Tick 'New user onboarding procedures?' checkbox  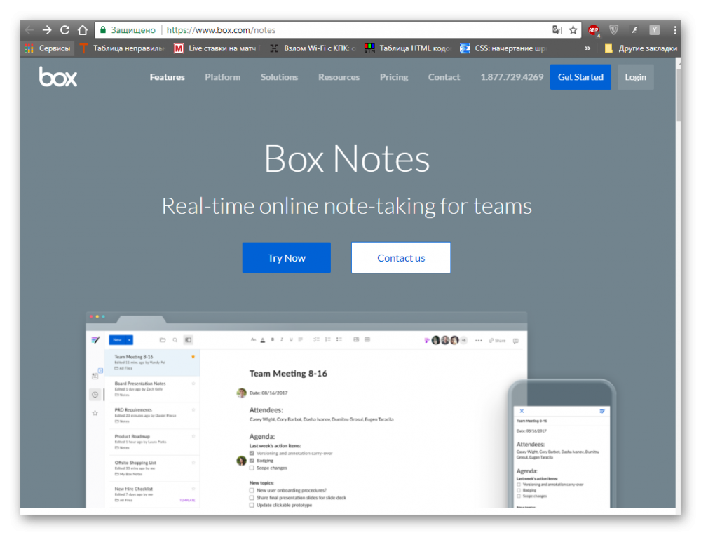(x=252, y=490)
